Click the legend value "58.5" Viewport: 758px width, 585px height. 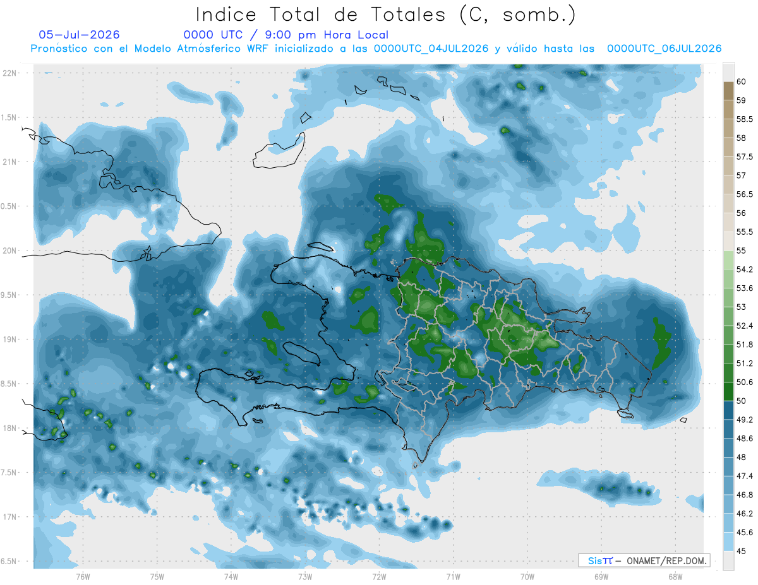(745, 119)
